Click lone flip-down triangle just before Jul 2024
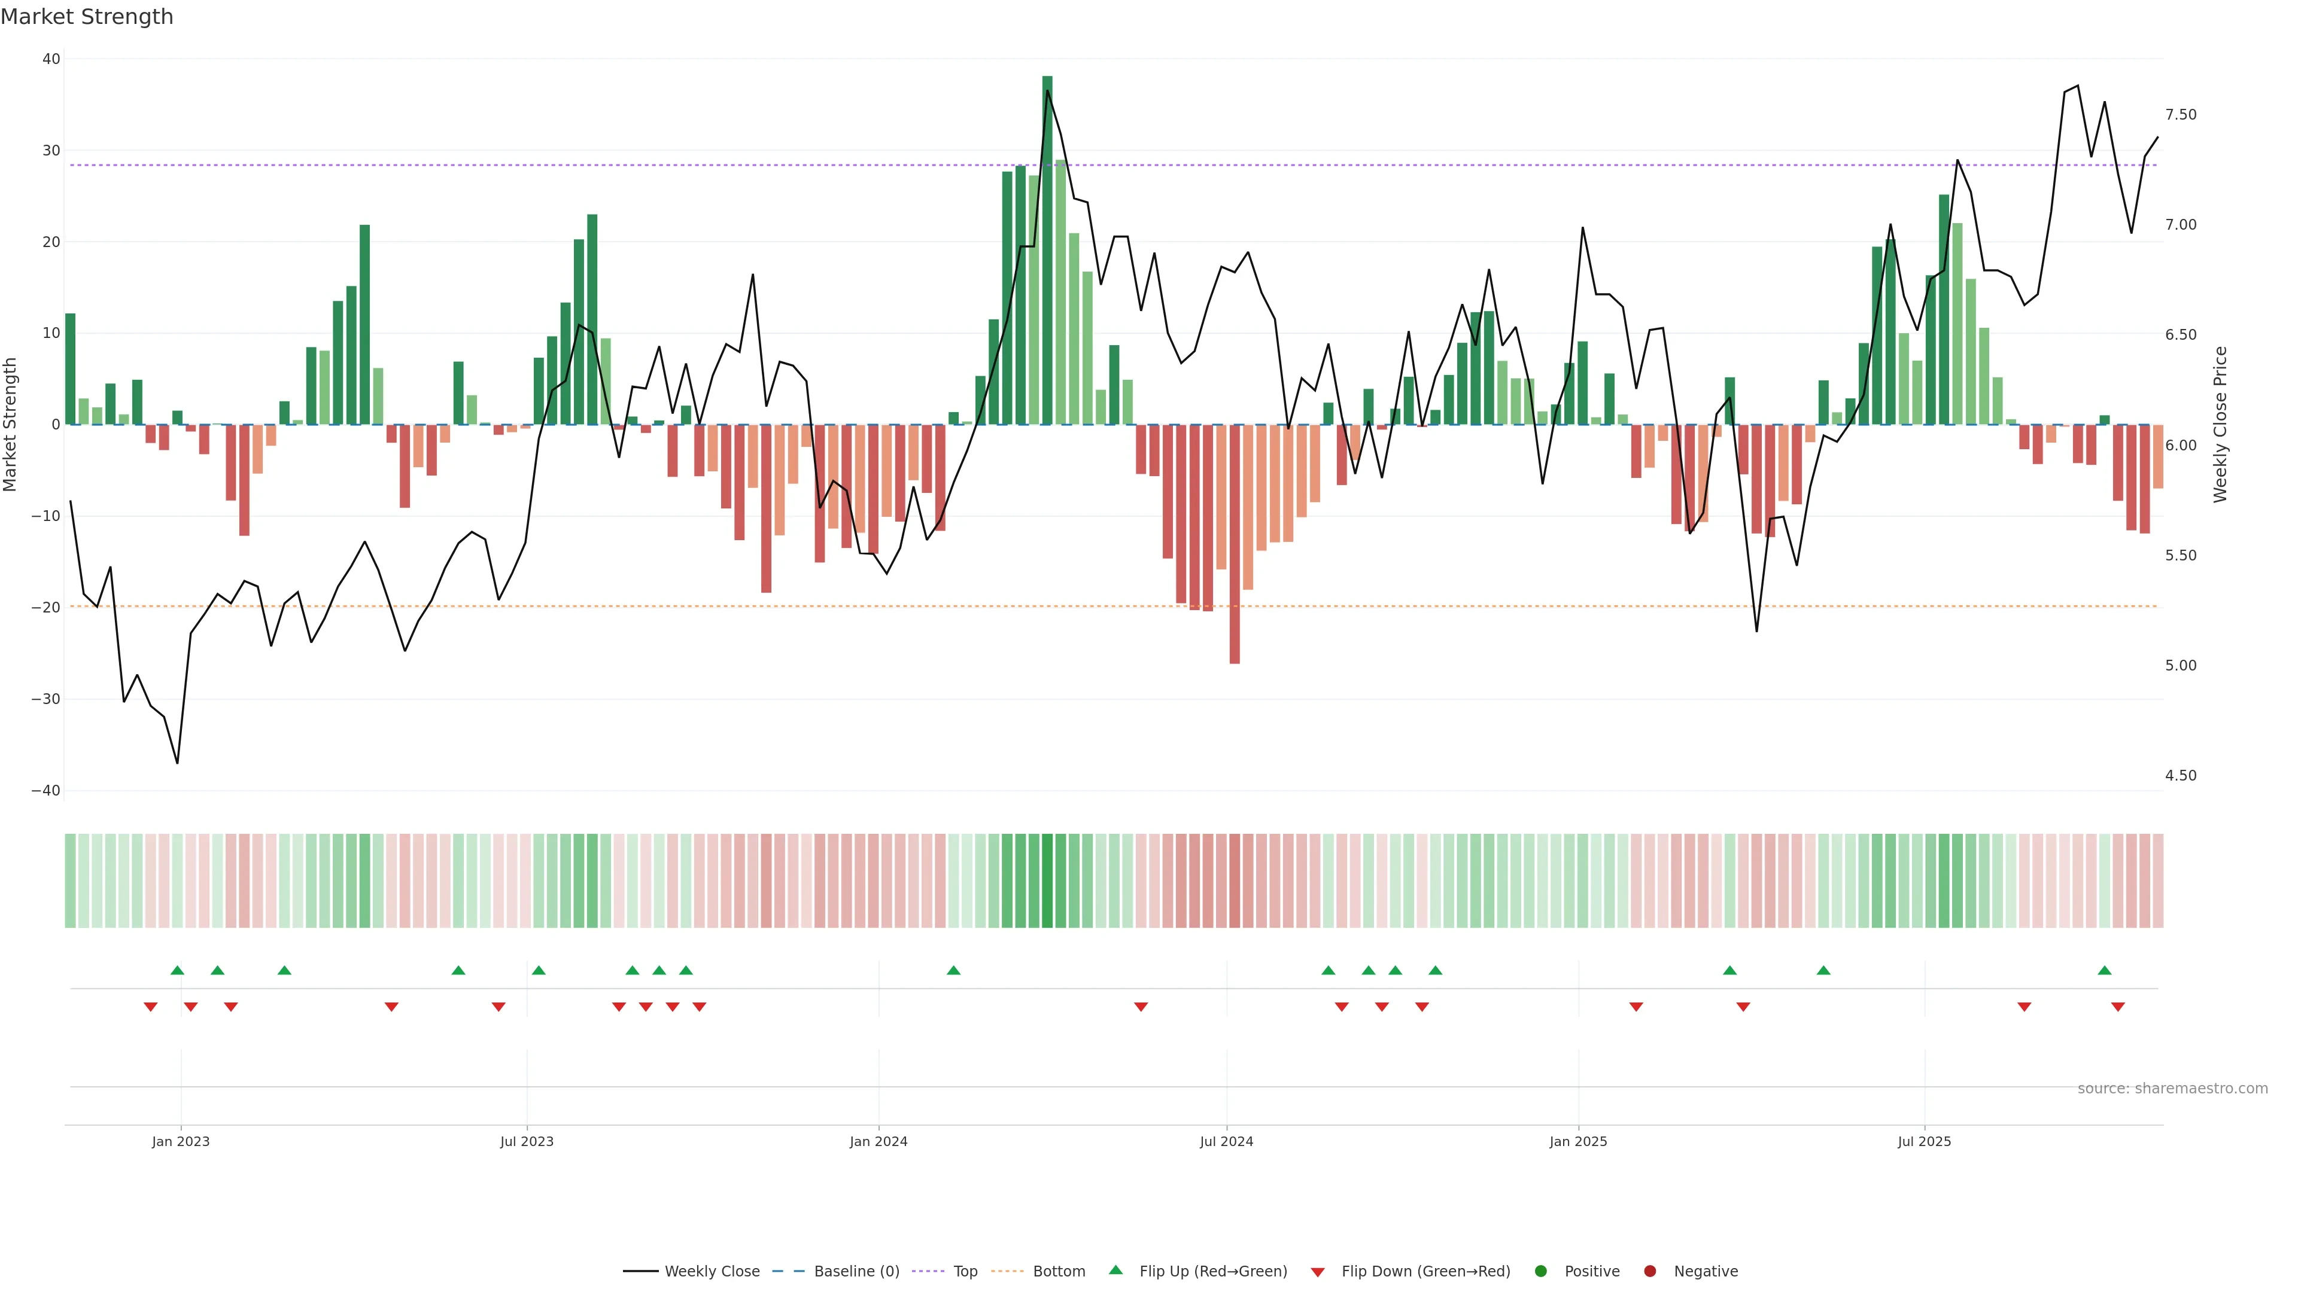 [1140, 1007]
